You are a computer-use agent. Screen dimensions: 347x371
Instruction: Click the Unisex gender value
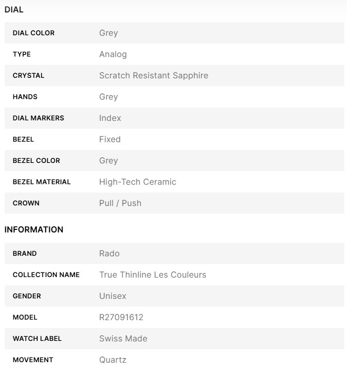(x=112, y=296)
